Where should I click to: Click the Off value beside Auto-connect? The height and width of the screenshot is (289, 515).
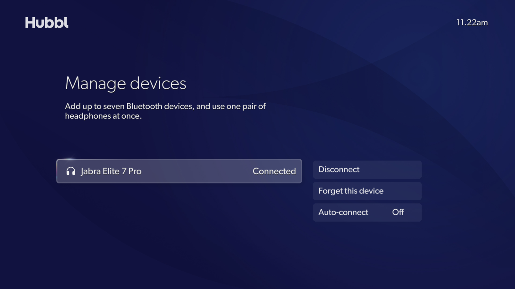pyautogui.click(x=397, y=212)
